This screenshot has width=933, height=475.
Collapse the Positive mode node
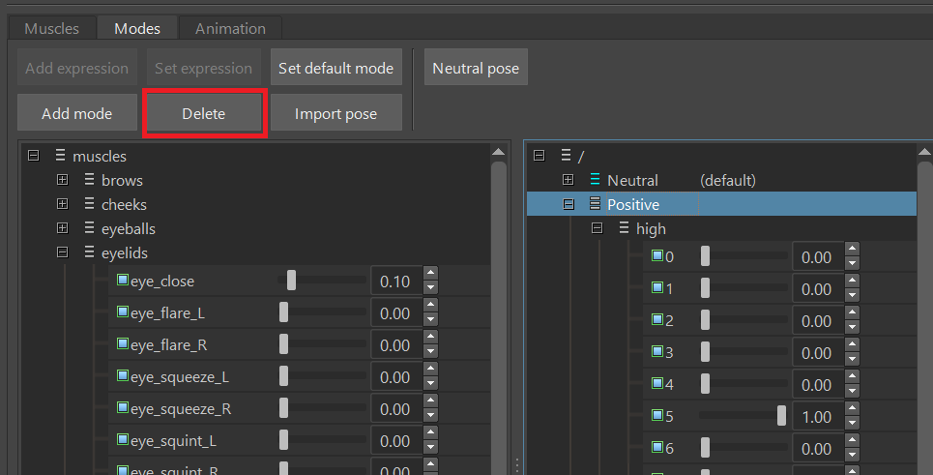tap(568, 204)
